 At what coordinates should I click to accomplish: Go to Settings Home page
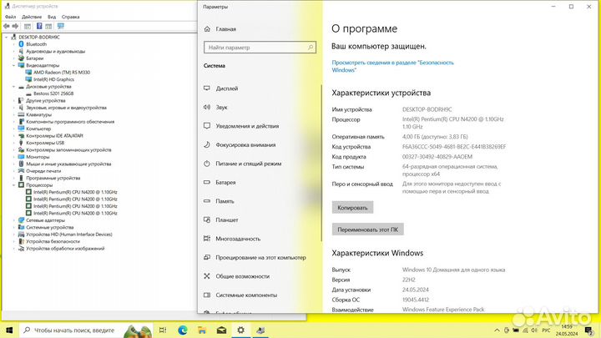click(225, 29)
